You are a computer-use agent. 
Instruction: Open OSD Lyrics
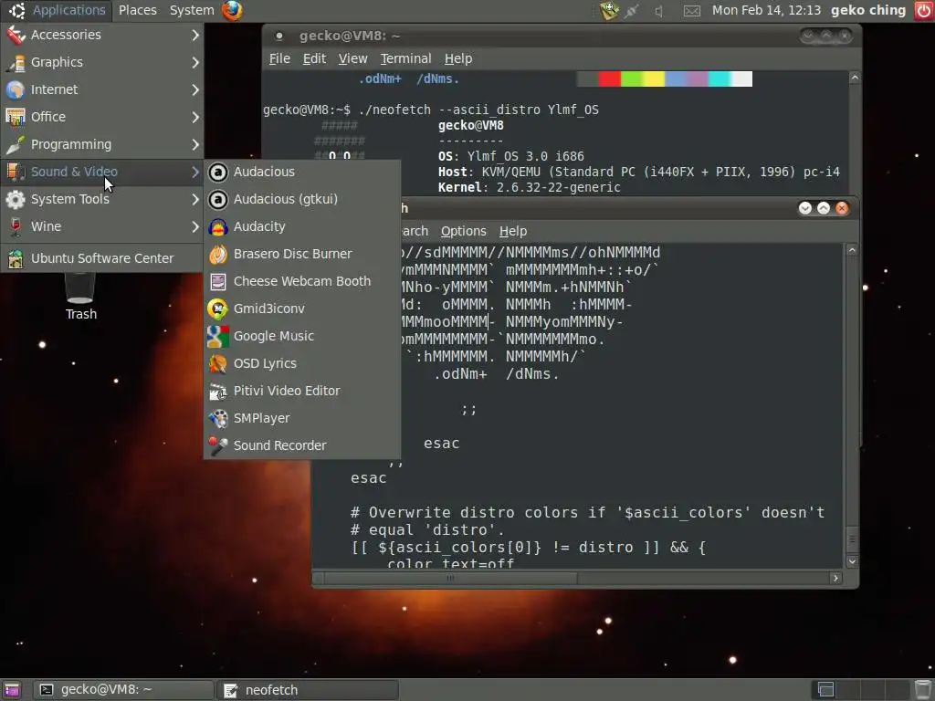(301, 363)
